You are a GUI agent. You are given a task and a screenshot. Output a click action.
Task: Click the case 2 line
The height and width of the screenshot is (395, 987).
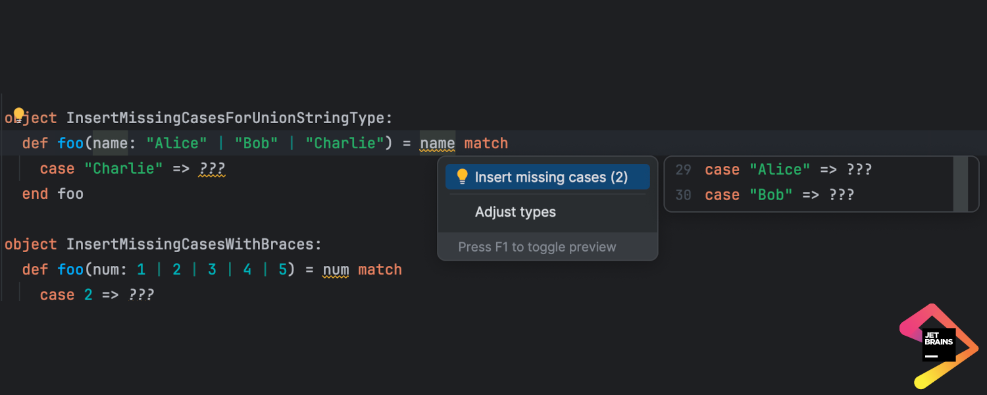point(97,295)
